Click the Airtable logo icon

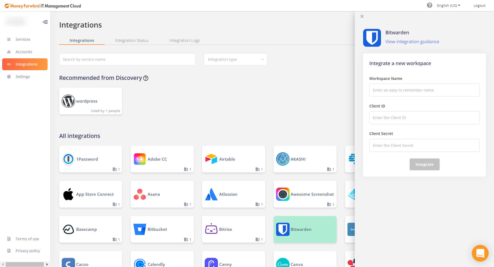pos(211,159)
